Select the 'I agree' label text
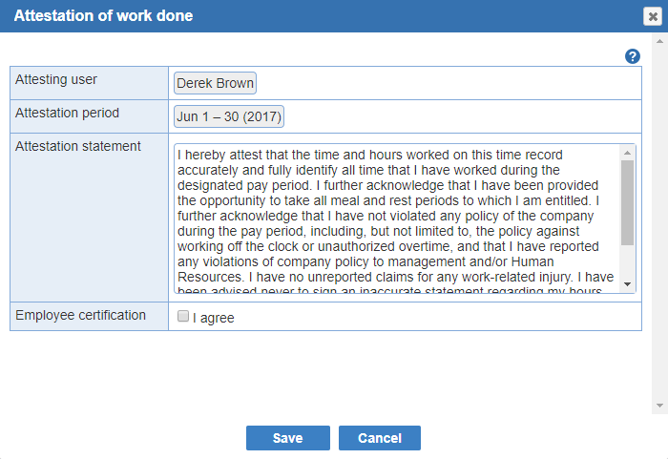 214,318
